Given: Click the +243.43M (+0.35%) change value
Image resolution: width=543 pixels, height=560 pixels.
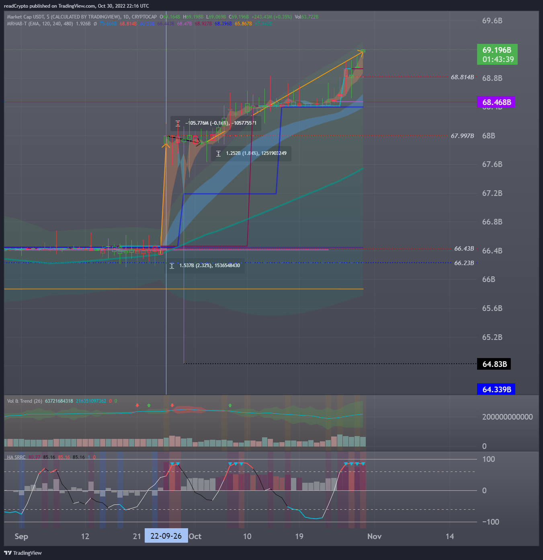Looking at the screenshot, I should pos(272,17).
